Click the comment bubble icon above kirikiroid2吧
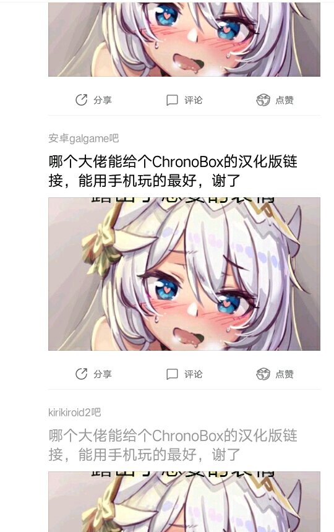This screenshot has width=334, height=532. [x=172, y=374]
